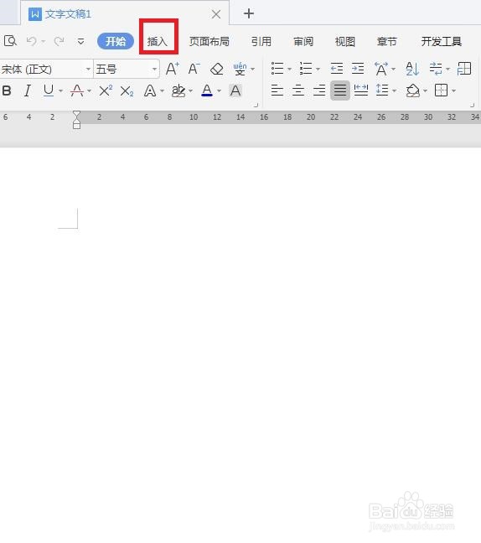Increase paragraph indent

coord(358,69)
